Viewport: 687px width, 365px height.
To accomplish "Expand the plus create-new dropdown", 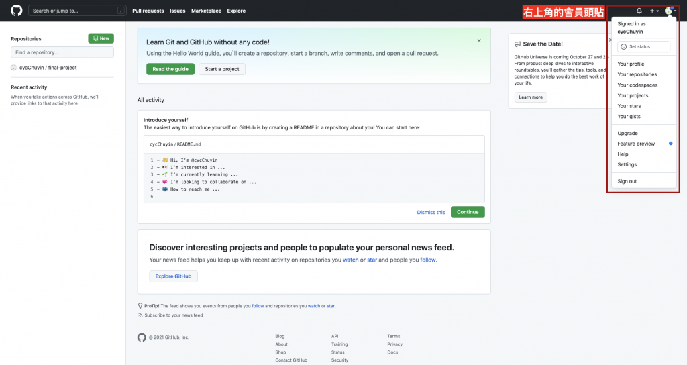I will point(654,11).
